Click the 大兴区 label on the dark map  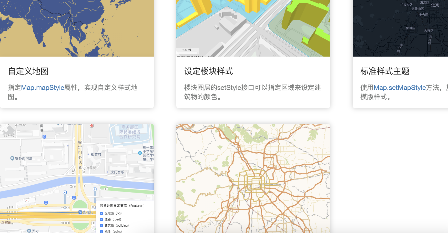(x=429, y=31)
